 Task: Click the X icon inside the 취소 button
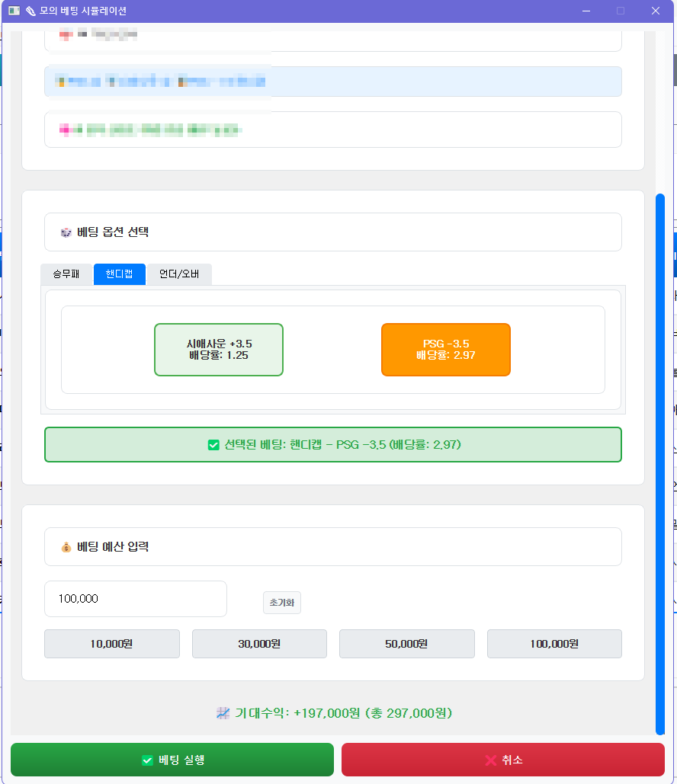pyautogui.click(x=490, y=759)
